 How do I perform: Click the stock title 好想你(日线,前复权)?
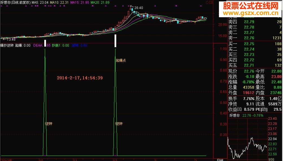[x=16, y=3]
